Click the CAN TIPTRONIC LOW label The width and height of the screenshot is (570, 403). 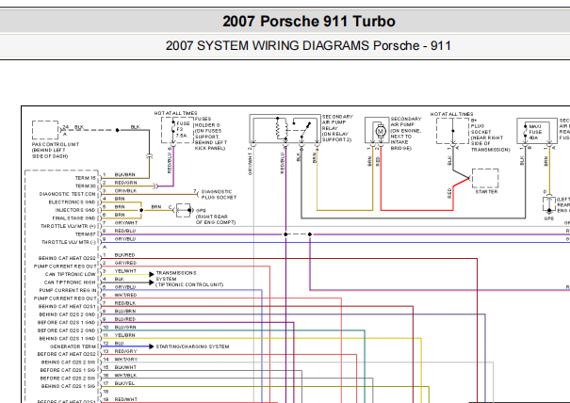coord(70,274)
